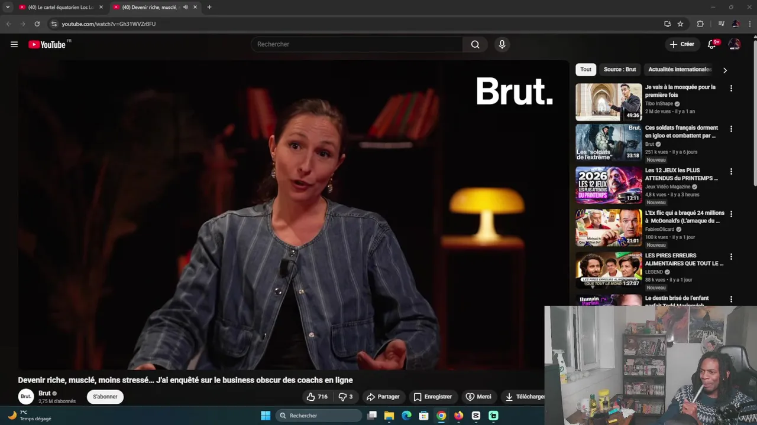
Task: Go back in browser history
Action: (x=8, y=24)
